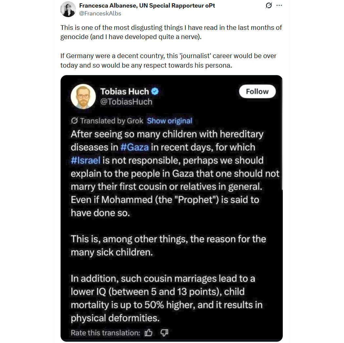Open the #Israel hashtag
The height and width of the screenshot is (343, 344).
point(86,161)
